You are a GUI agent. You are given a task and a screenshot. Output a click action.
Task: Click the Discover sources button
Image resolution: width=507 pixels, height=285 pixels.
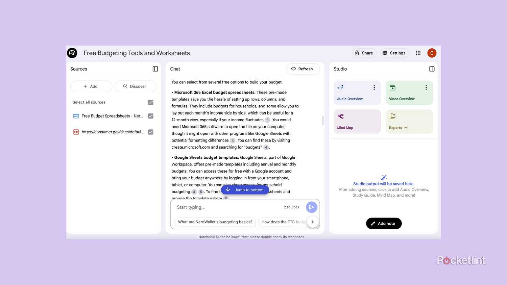[135, 86]
